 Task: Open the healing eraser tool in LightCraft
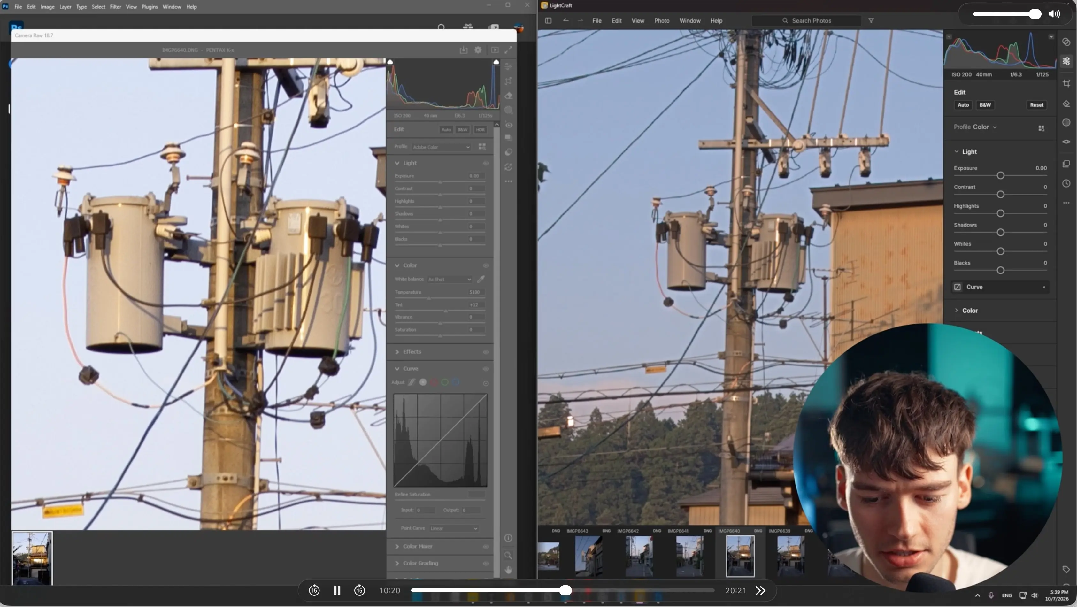pos(1066,104)
